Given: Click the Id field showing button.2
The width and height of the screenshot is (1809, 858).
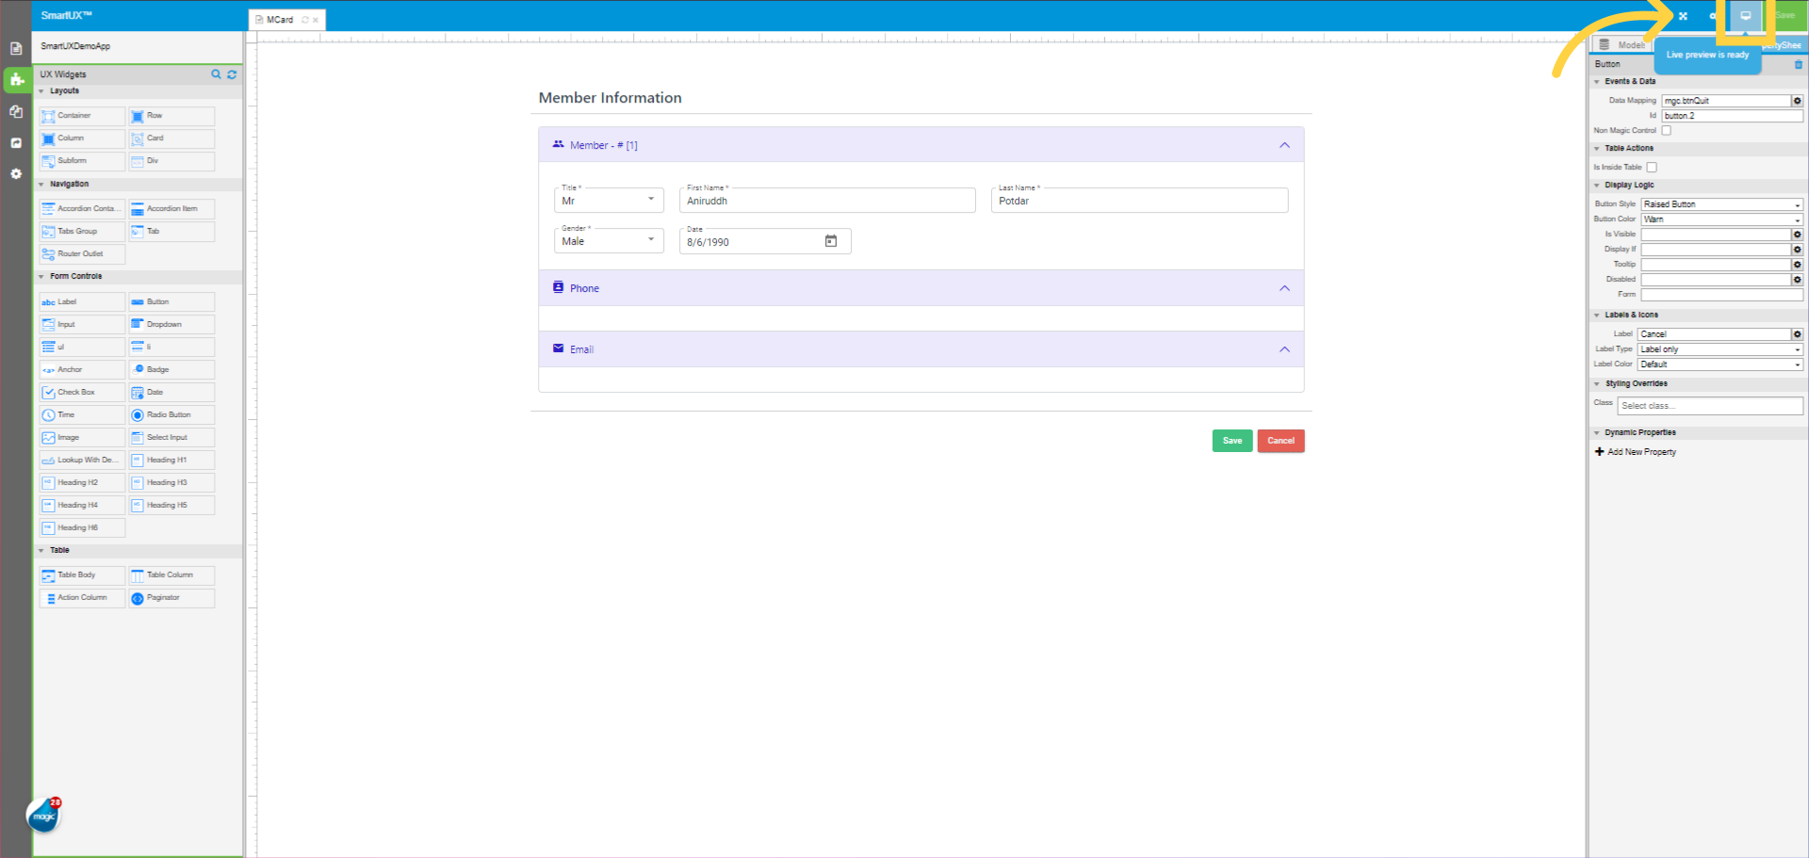Looking at the screenshot, I should tap(1733, 116).
